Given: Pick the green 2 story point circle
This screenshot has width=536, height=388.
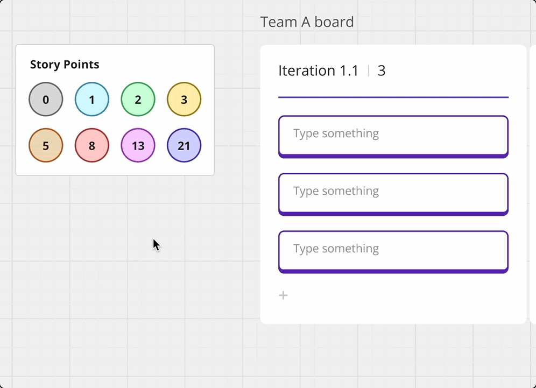Looking at the screenshot, I should pos(138,100).
